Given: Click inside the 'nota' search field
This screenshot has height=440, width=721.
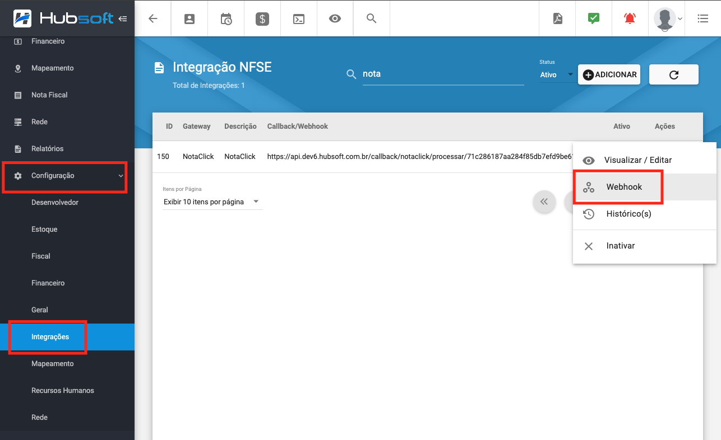Looking at the screenshot, I should click(443, 73).
